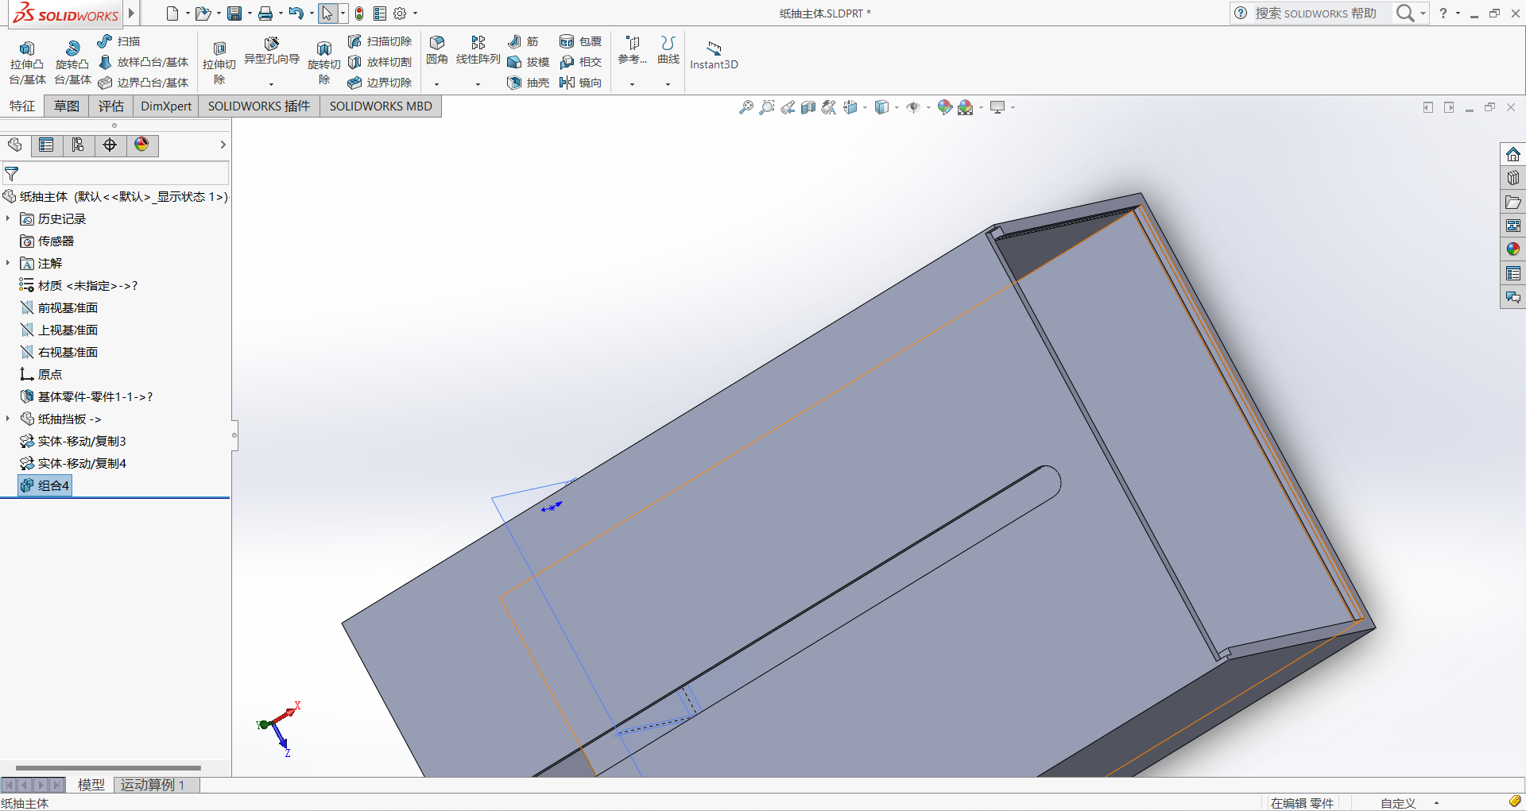
Task: Click the Extruded Boss/Base (拉伸凸台/基体) icon
Action: pos(27,49)
